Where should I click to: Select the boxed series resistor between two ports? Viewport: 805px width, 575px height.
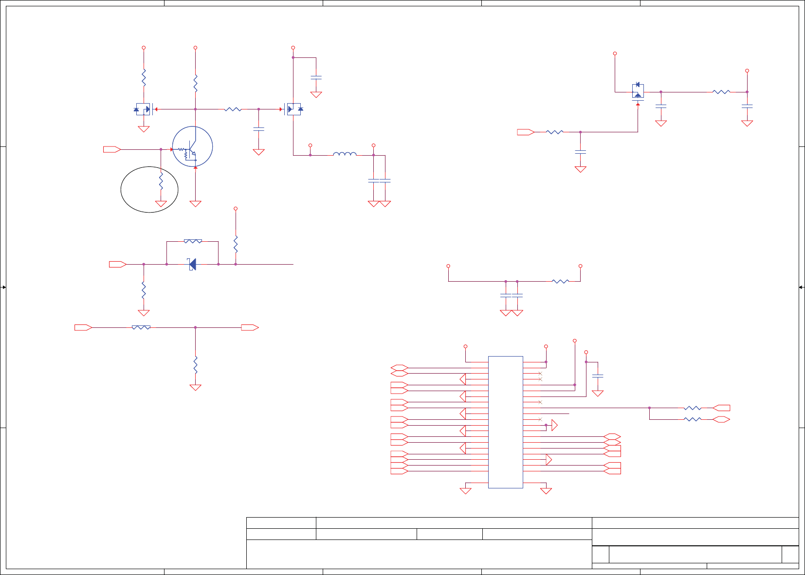point(141,327)
